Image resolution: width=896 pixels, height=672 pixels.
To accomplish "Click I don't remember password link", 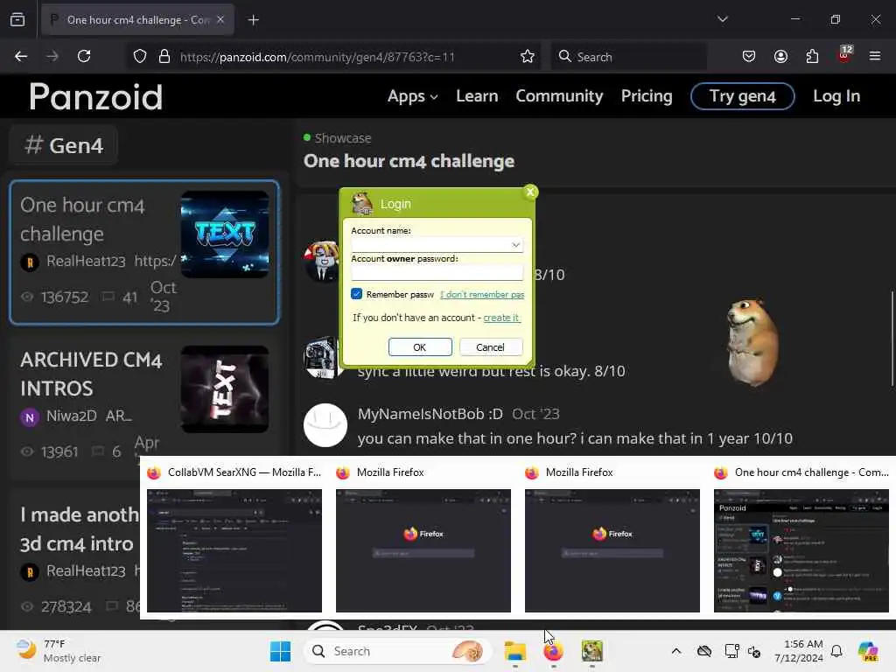I will (x=482, y=294).
